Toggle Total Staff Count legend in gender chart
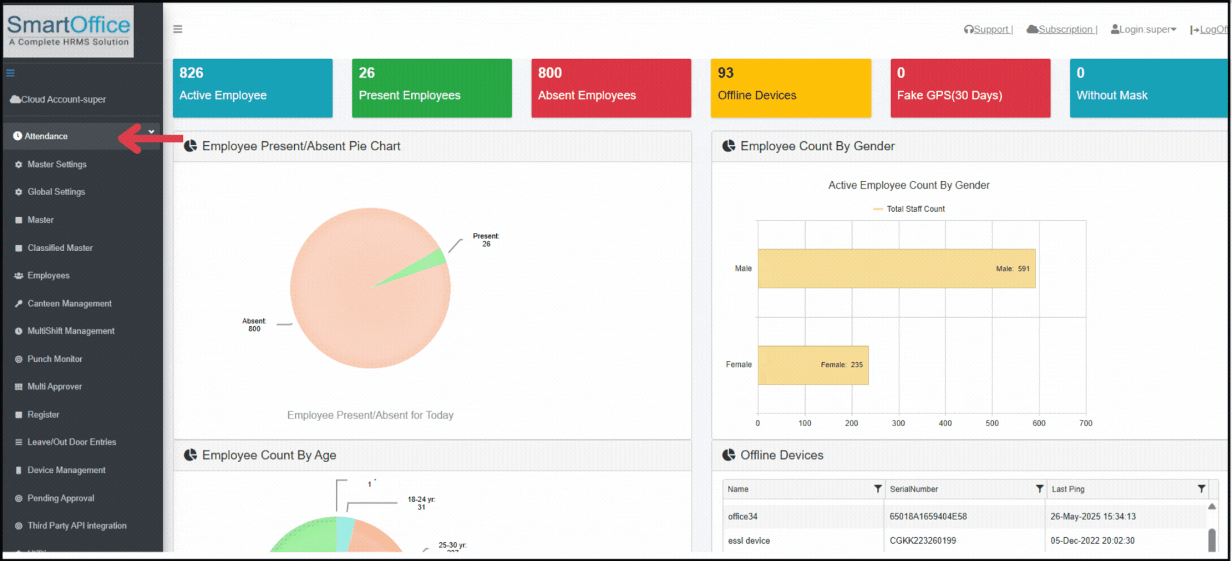 (908, 209)
